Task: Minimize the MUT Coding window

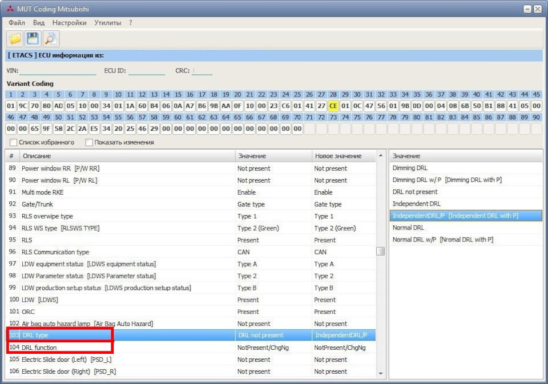Action: [x=527, y=9]
